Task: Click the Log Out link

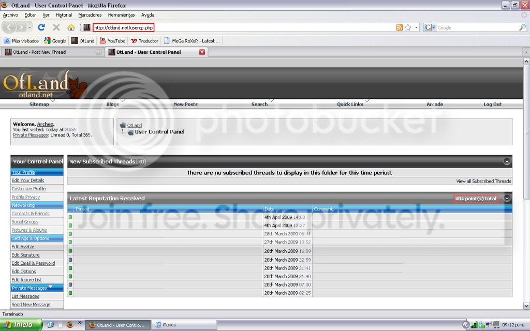Action: click(x=493, y=104)
